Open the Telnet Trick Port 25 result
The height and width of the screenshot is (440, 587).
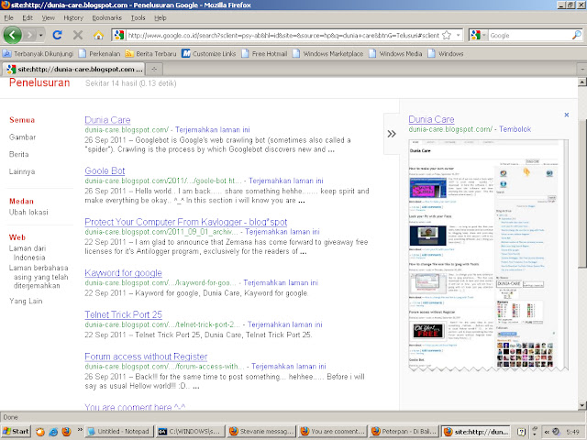coord(123,314)
